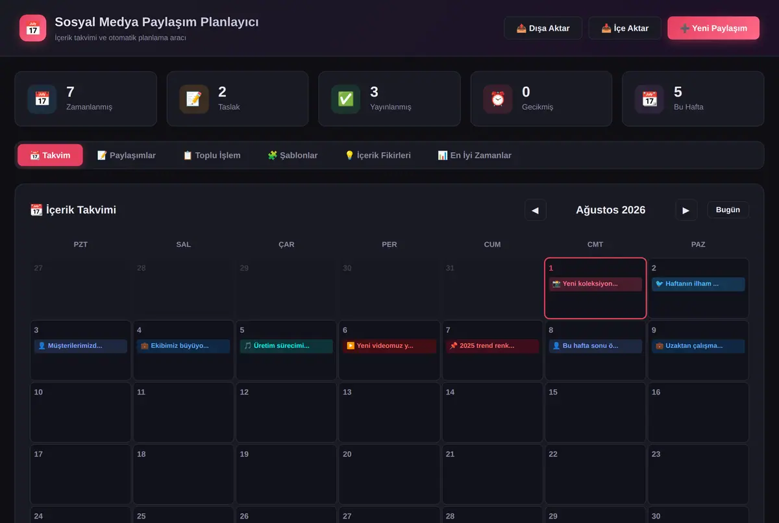Viewport: 779px width, 523px height.
Task: Select the August 12 calendar day
Action: 286,412
